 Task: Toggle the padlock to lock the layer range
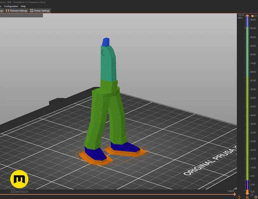tap(247, 197)
